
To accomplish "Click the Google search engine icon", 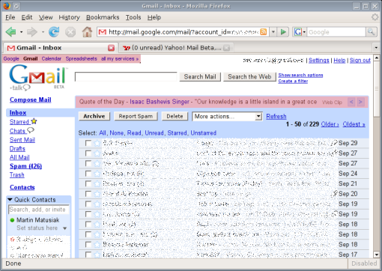I will tap(297, 32).
